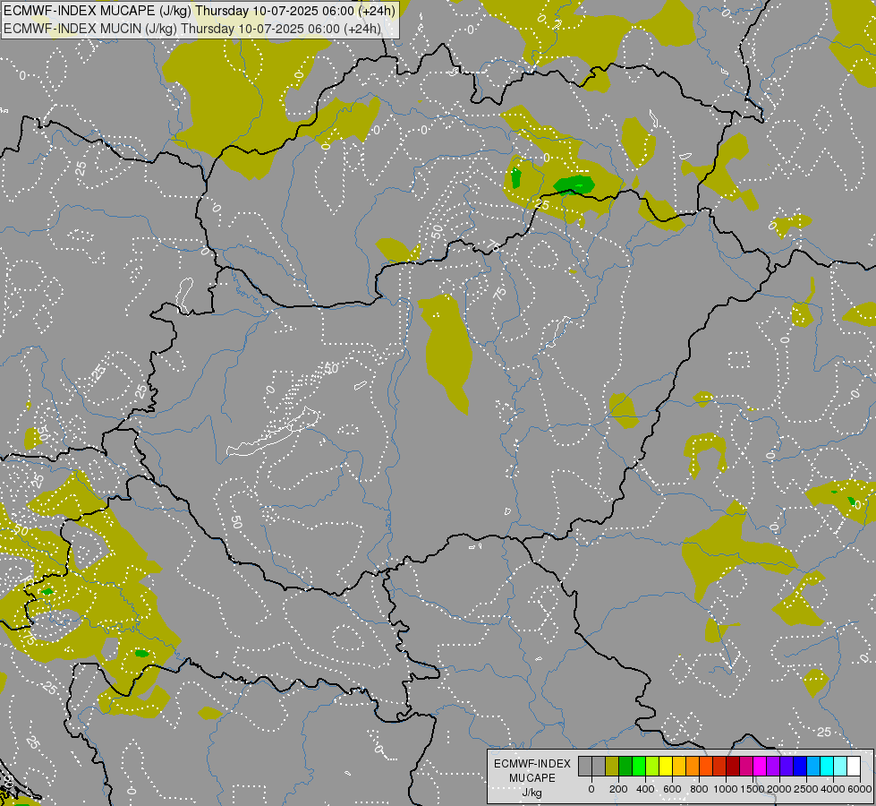Choose the red swatch before 1000

(719, 766)
